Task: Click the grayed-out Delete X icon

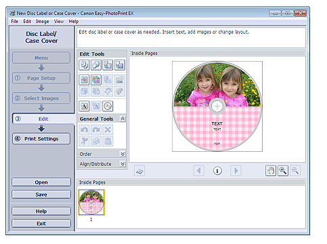Action: [x=108, y=129]
